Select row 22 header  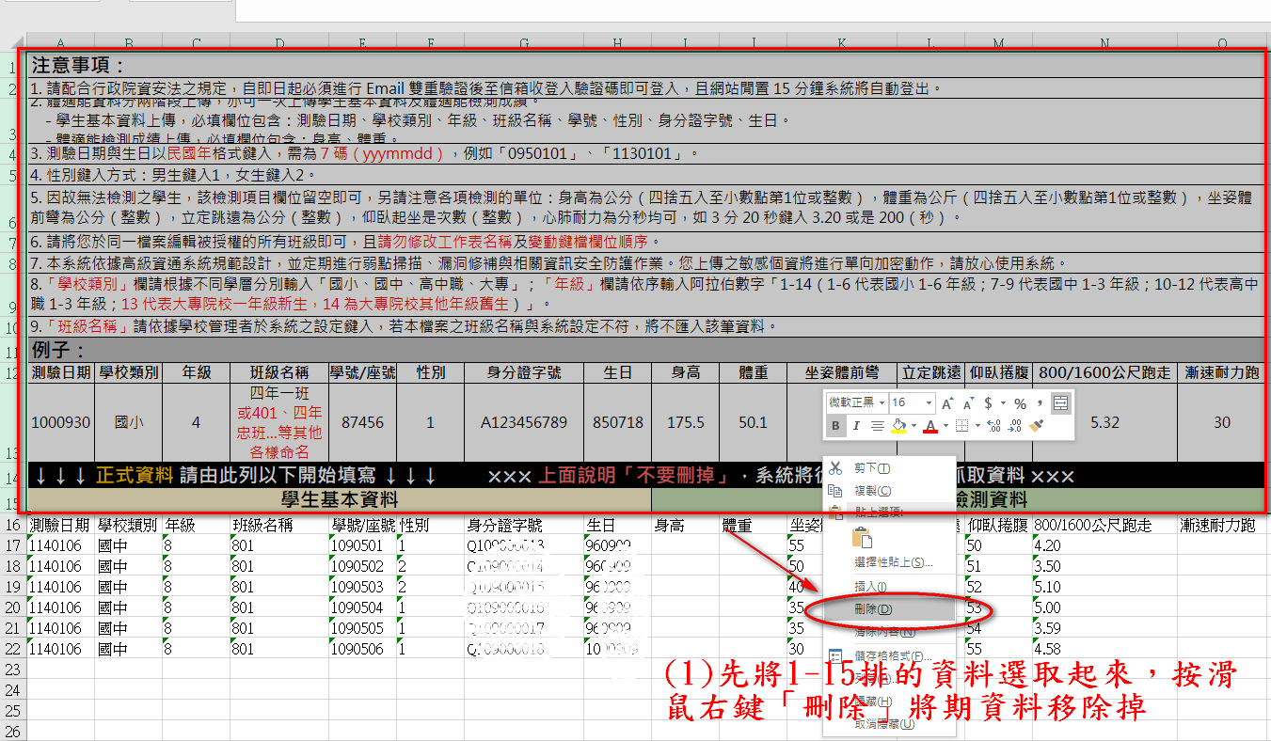(x=13, y=649)
